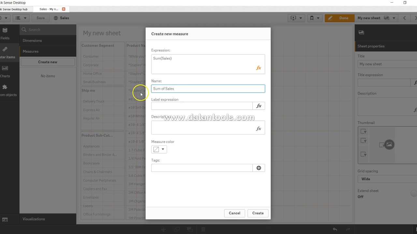Click Create new in Measures panel
This screenshot has height=234, width=417.
click(48, 62)
